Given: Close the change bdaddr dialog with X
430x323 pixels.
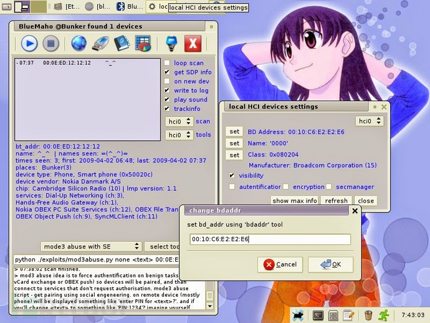Looking at the screenshot, I should pos(355,211).
